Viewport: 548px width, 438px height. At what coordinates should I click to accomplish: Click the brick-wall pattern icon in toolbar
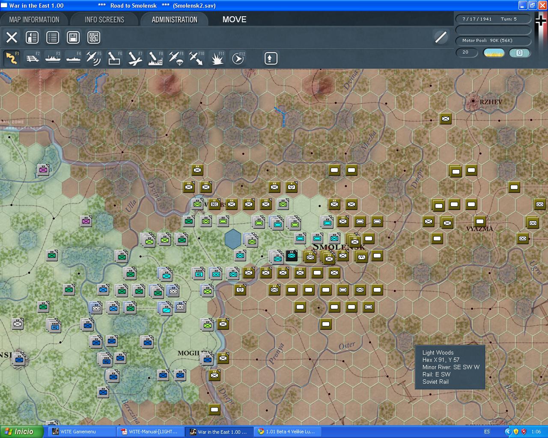coord(94,37)
